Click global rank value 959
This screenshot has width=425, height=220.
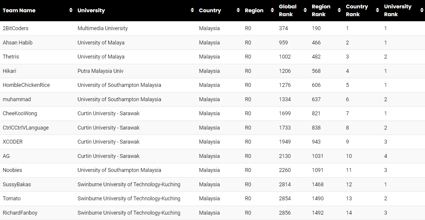[283, 43]
